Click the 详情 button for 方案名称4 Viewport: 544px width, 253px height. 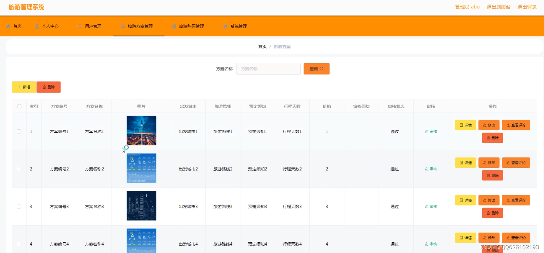[465, 238]
